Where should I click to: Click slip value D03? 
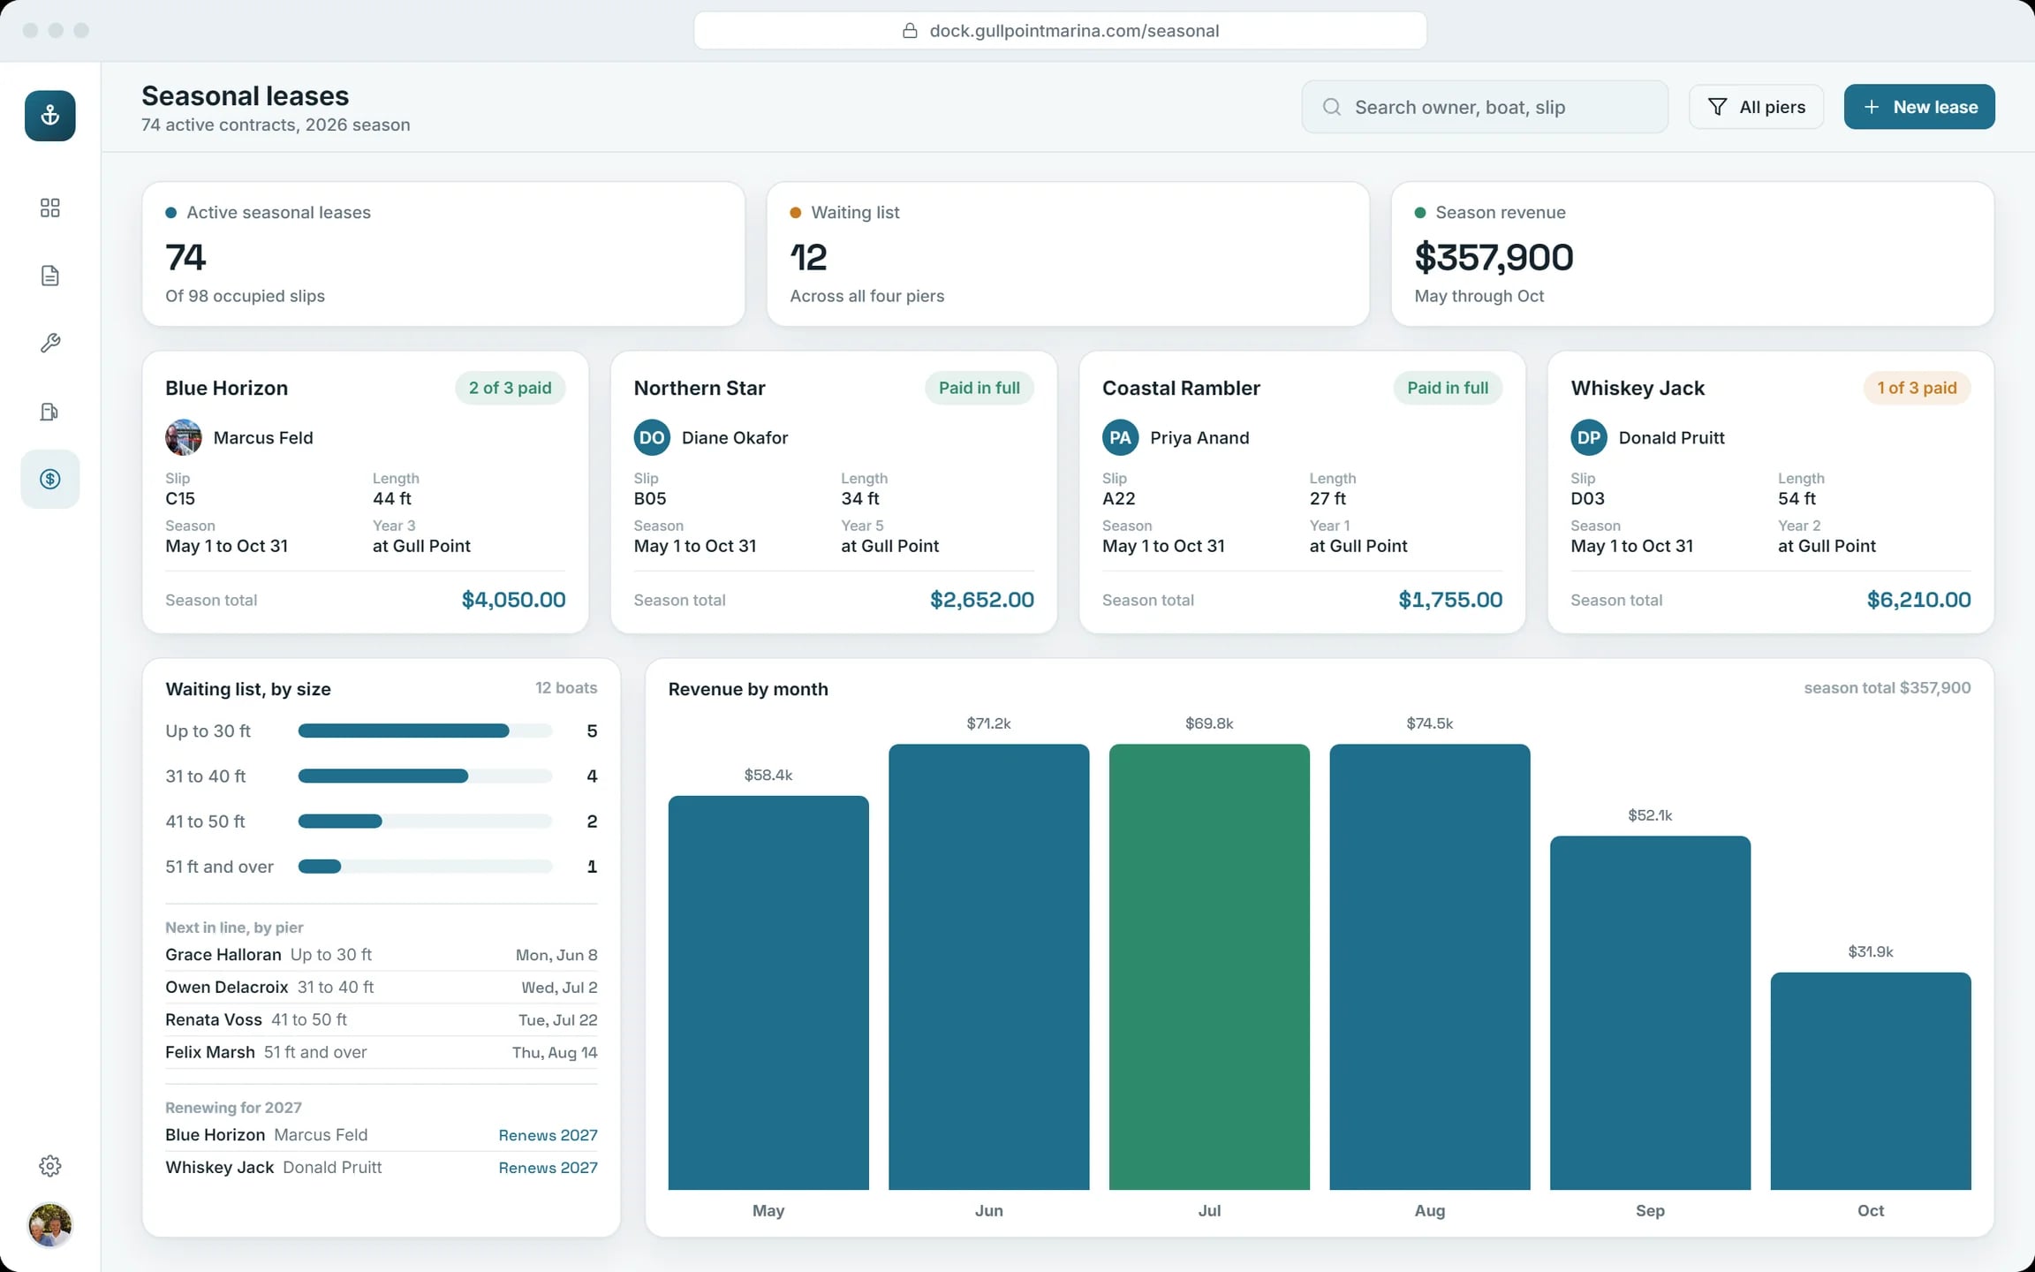(x=1587, y=498)
